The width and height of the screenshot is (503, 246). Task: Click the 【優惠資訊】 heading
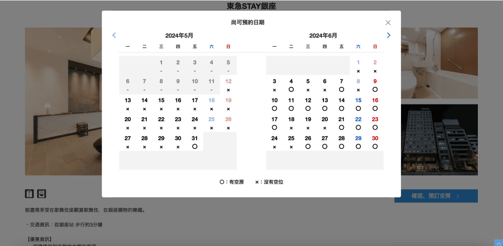point(39,239)
